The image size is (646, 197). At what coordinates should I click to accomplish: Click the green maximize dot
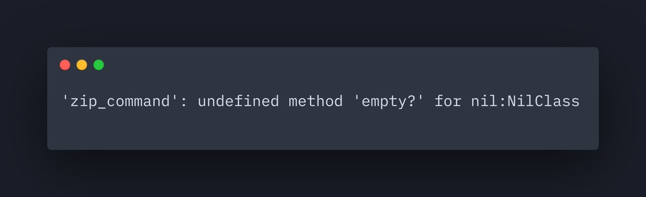(99, 65)
